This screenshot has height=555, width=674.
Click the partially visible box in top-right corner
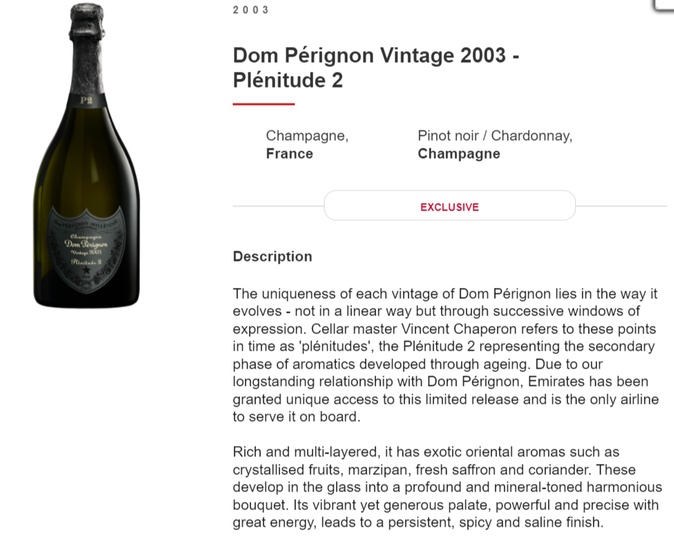tap(664, 5)
